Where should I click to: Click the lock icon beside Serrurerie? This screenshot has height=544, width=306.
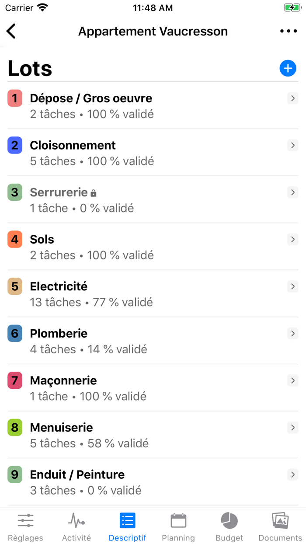click(x=94, y=193)
